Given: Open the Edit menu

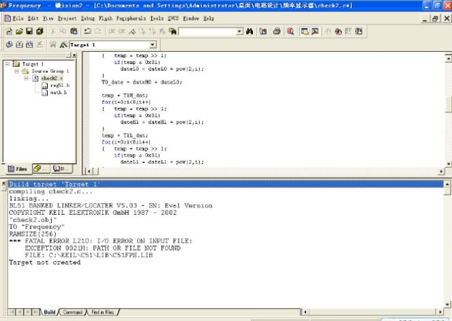Looking at the screenshot, I should coord(33,18).
